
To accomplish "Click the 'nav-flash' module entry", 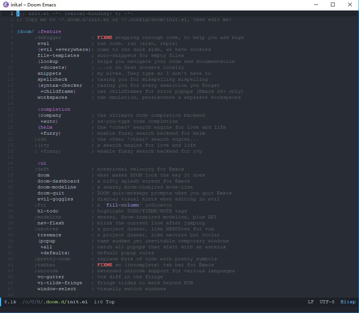I will coord(51,223).
